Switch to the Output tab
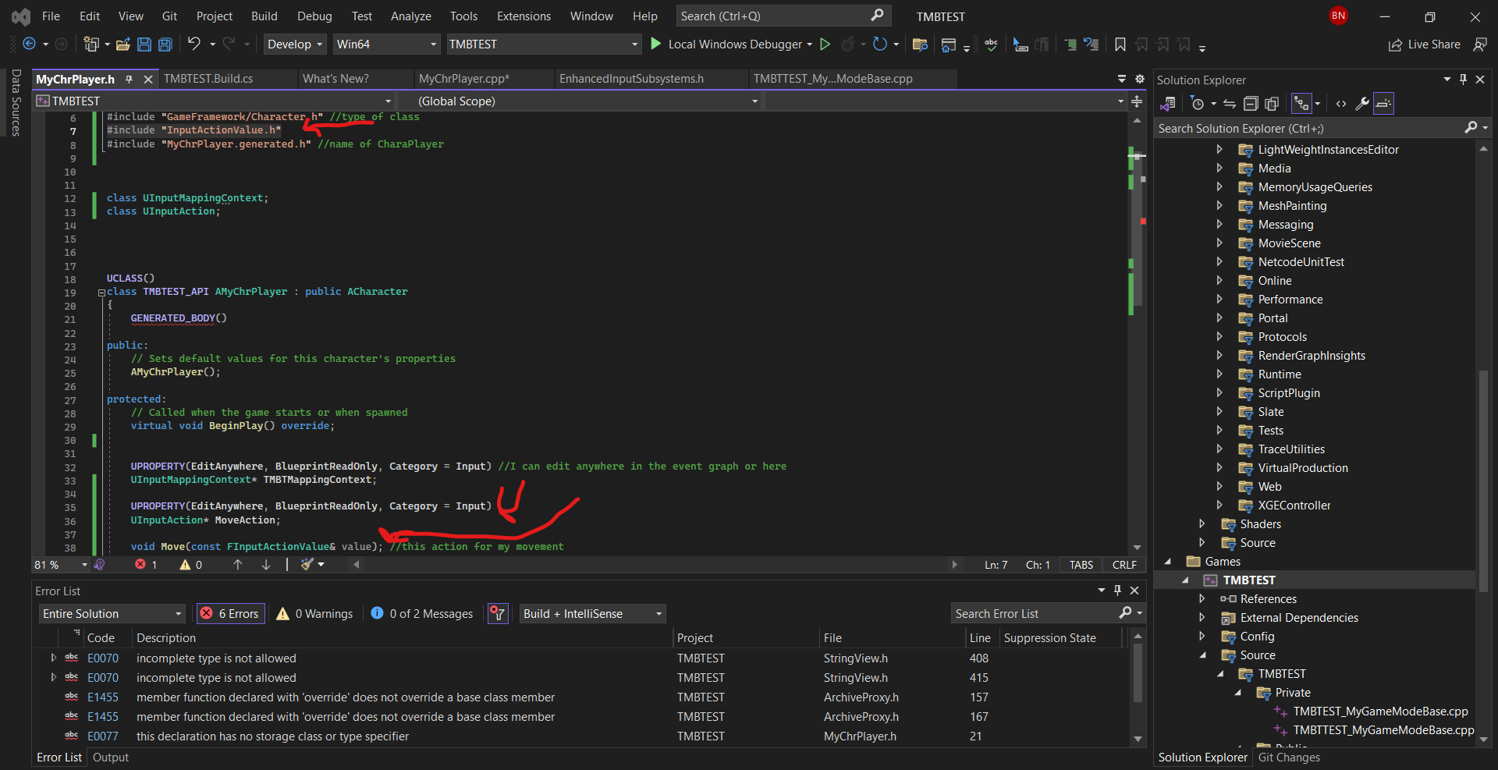This screenshot has height=770, width=1498. tap(111, 758)
